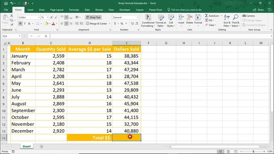Open Sort & Filter

pyautogui.click(x=227, y=21)
